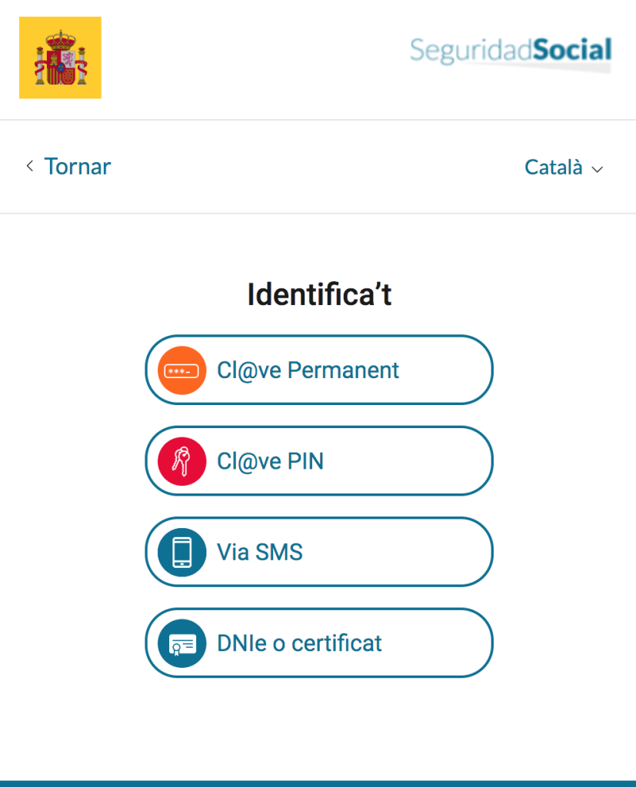Click the "Cl@ve PIN" label text
Screen dimensions: 636x787
270,462
